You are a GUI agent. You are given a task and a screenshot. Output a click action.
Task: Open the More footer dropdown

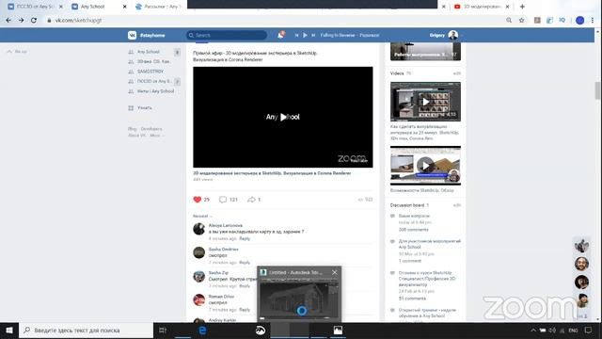(x=157, y=136)
